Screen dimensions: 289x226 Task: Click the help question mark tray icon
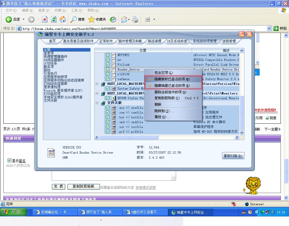(250, 212)
